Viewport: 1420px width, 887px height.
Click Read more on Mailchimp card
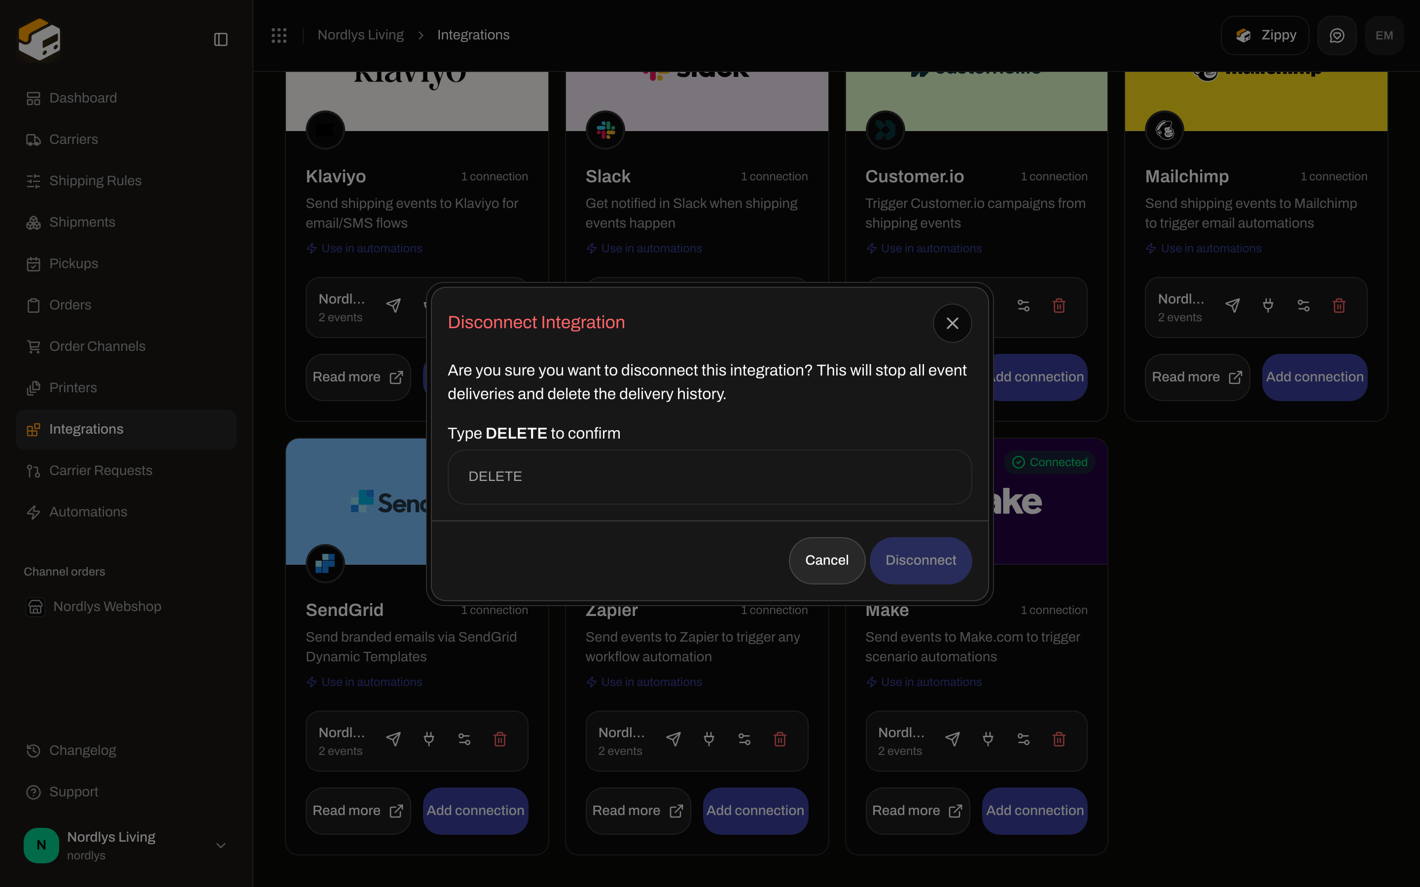tap(1197, 377)
